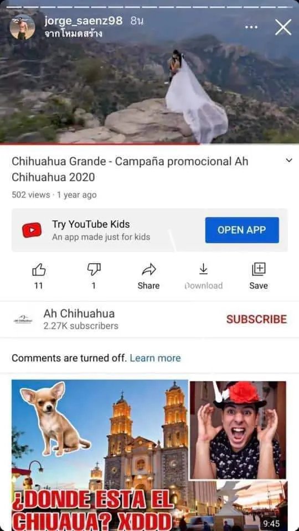Close the story with X icon
299x531 pixels.
(283, 27)
